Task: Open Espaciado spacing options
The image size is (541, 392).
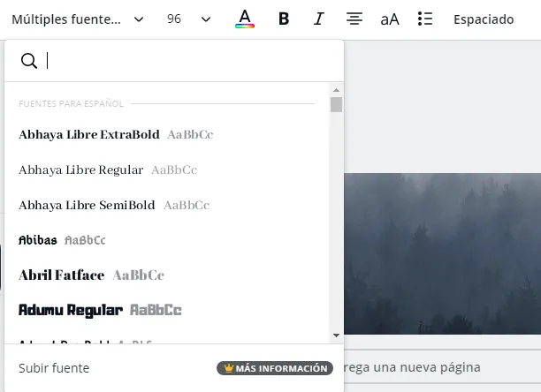Action: pyautogui.click(x=484, y=19)
